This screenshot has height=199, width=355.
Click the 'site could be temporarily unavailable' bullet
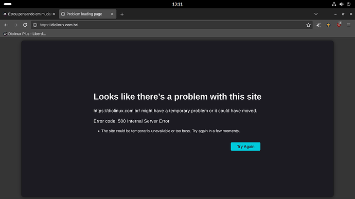click(170, 131)
